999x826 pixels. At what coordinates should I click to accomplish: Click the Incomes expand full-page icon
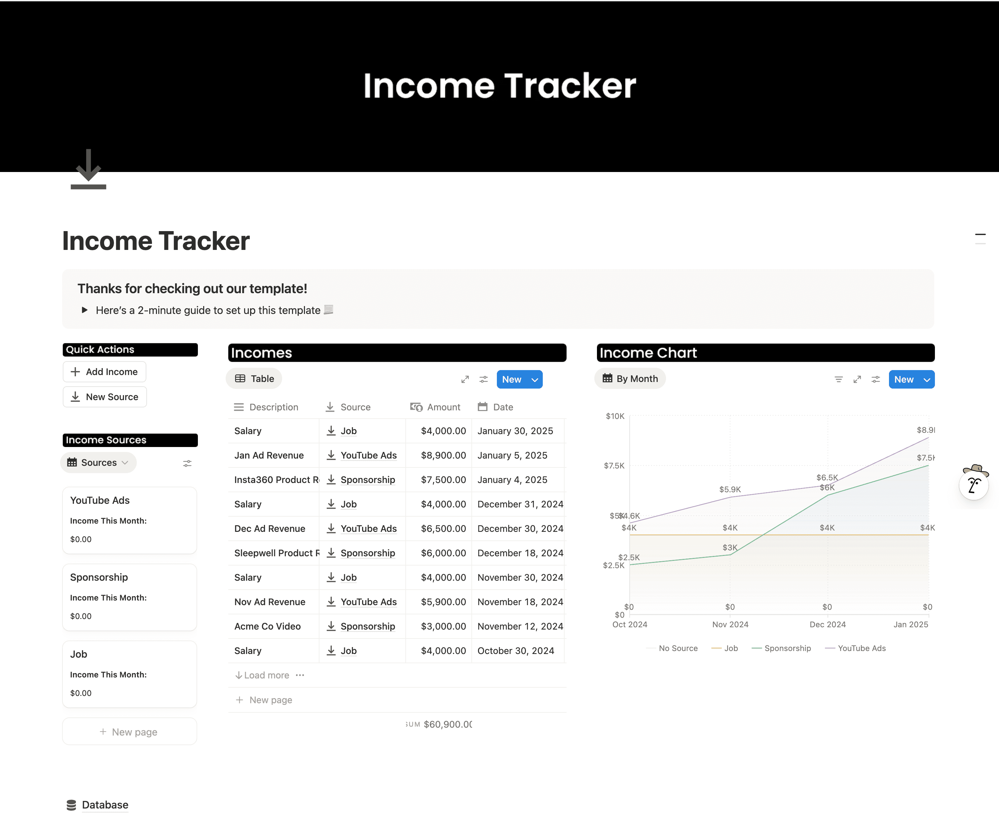[465, 379]
